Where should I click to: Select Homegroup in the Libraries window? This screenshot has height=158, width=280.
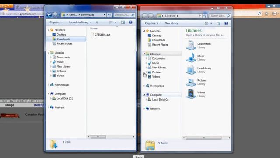click(x=157, y=86)
